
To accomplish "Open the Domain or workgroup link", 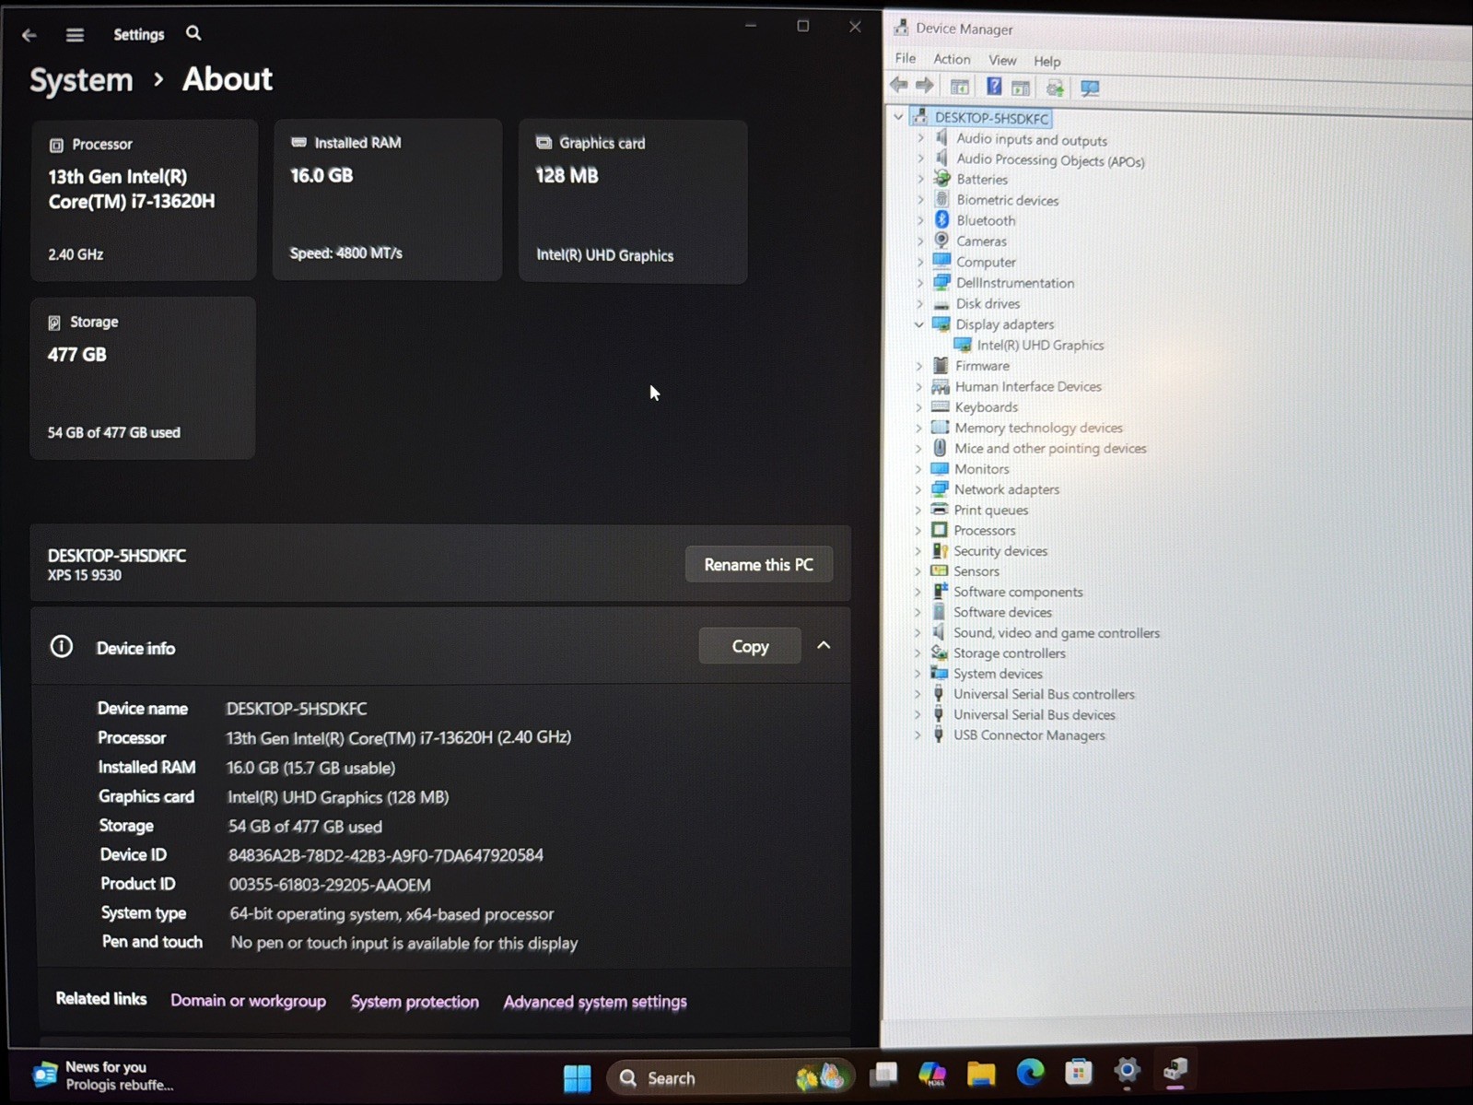I will [248, 1000].
